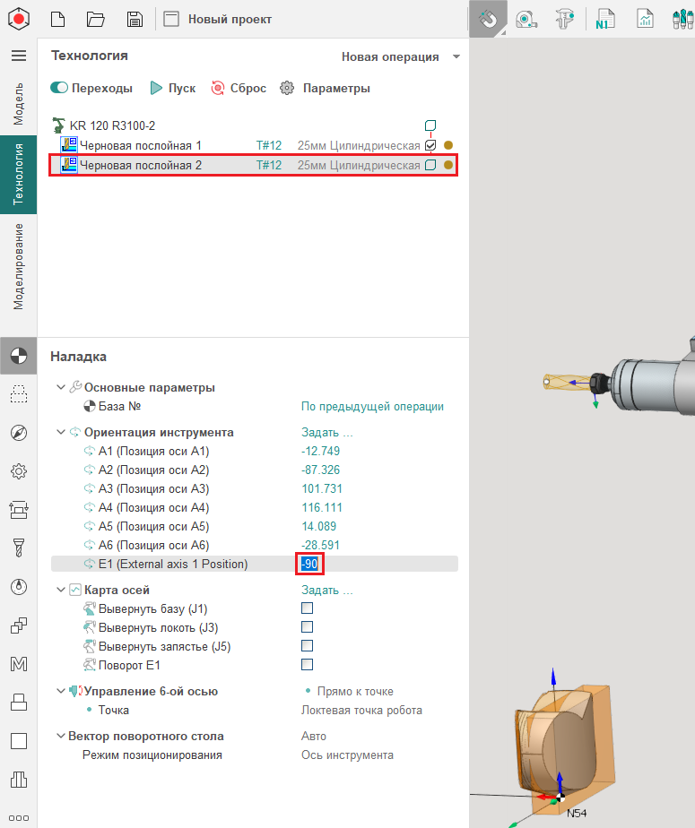The image size is (695, 828).
Task: Select the tool (end mill) icon in sidebar
Action: click(18, 548)
